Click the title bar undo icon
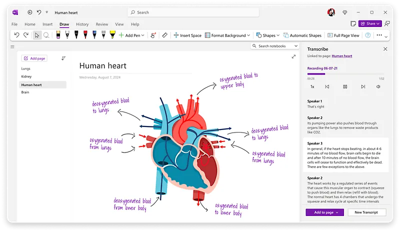The image size is (400, 232). (39, 12)
